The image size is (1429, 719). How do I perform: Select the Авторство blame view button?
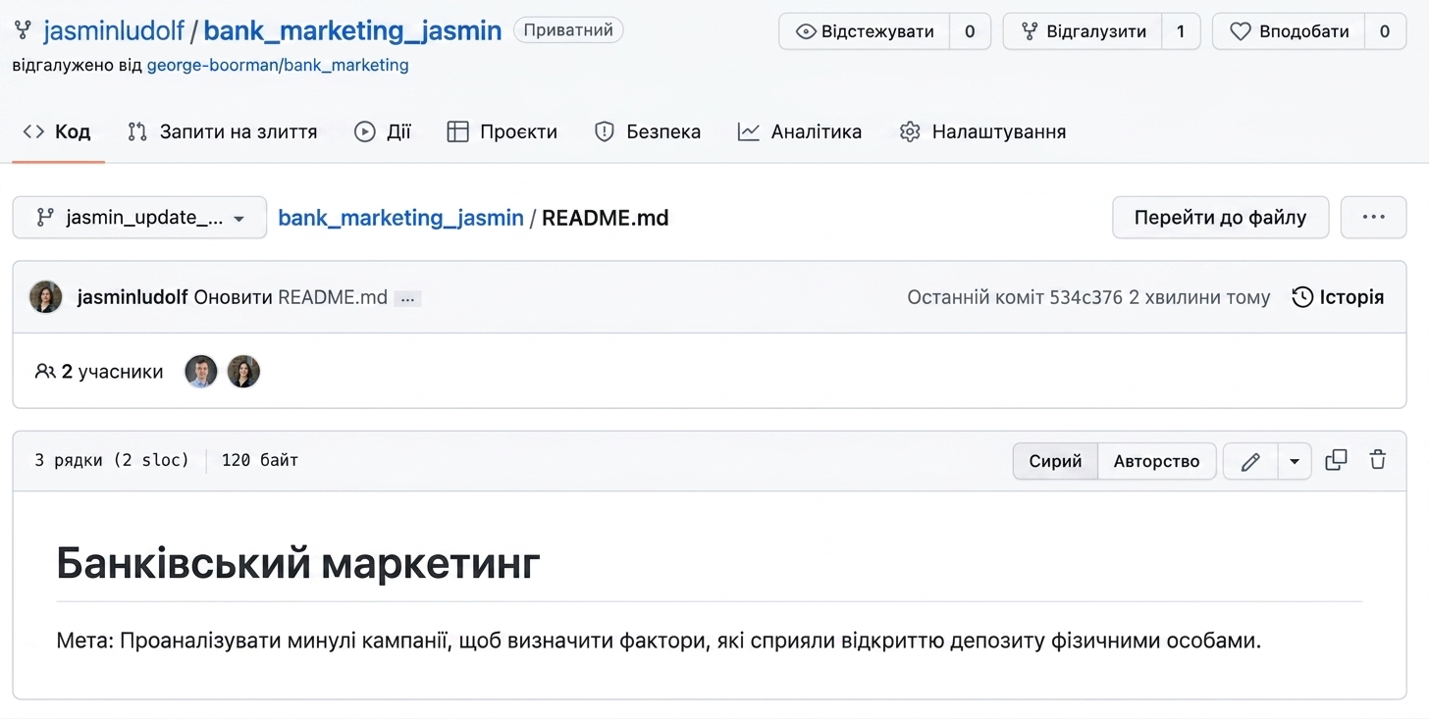(x=1156, y=461)
